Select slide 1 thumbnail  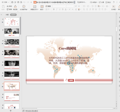click(x=12, y=22)
